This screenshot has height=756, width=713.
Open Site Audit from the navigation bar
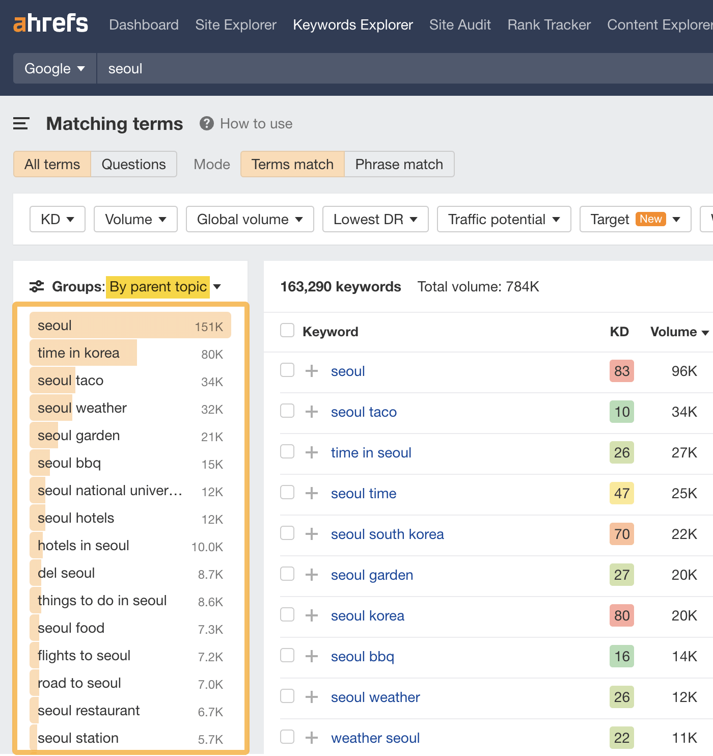tap(460, 24)
